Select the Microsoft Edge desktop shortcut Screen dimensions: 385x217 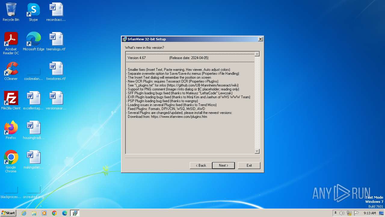tap(33, 42)
